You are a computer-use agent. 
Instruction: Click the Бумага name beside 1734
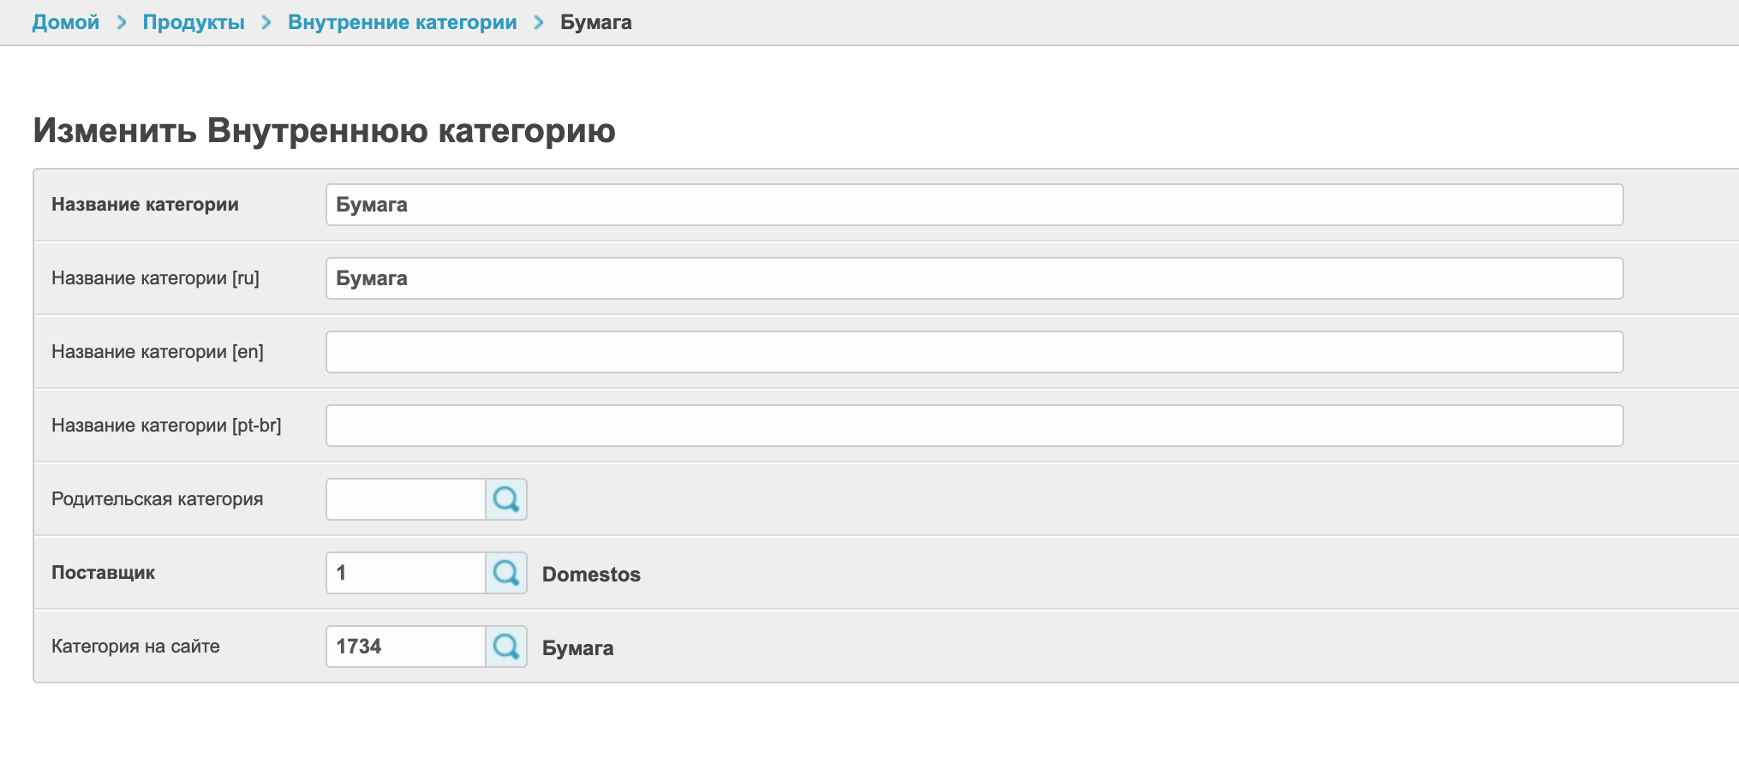578,648
